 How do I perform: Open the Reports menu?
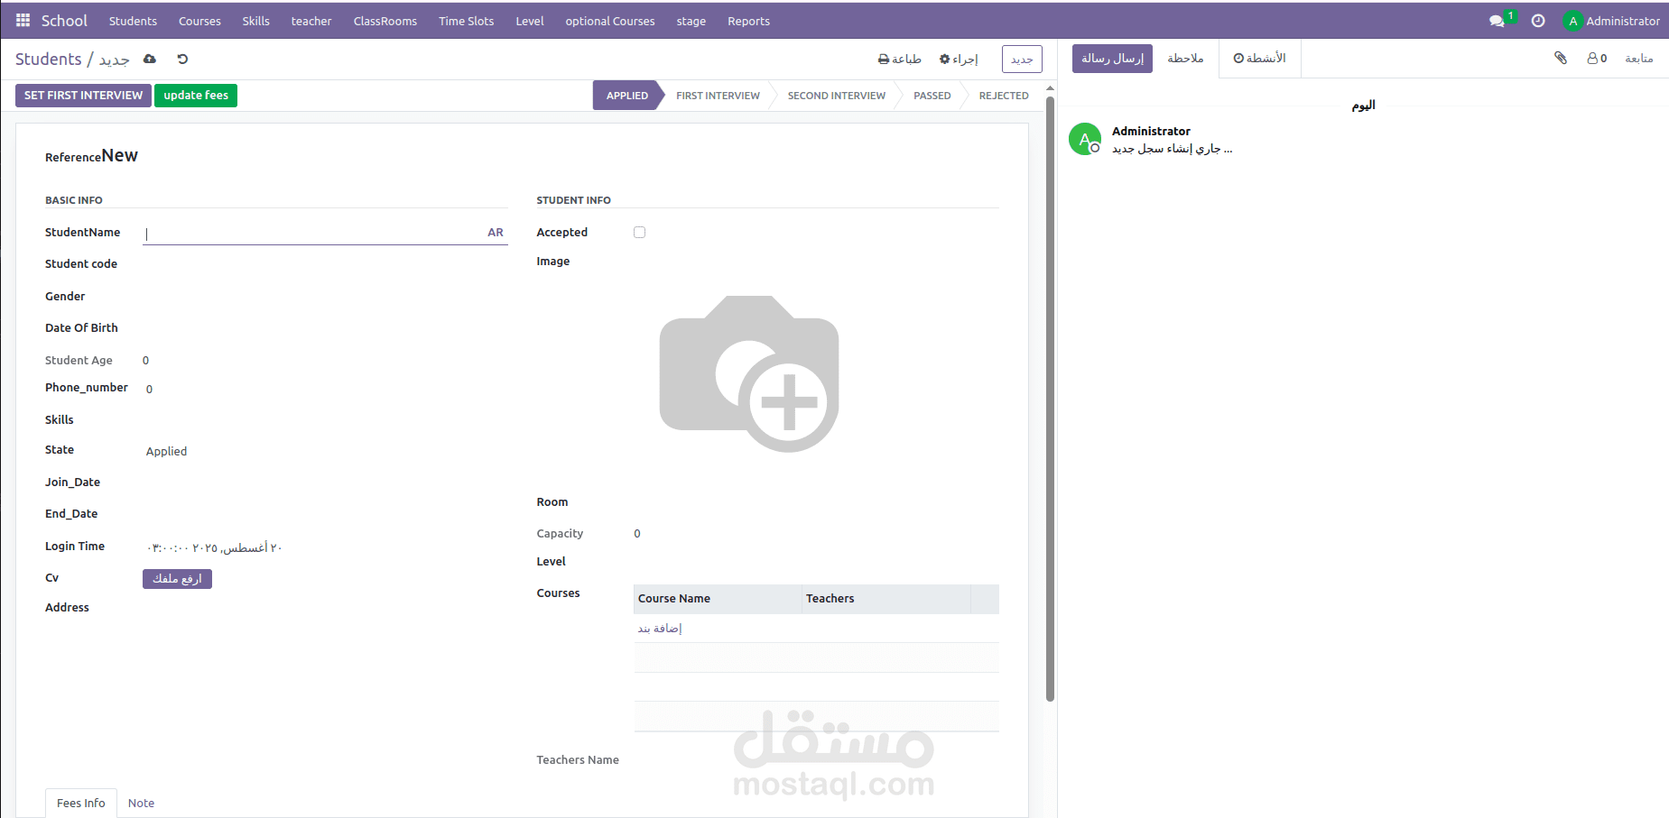point(748,21)
